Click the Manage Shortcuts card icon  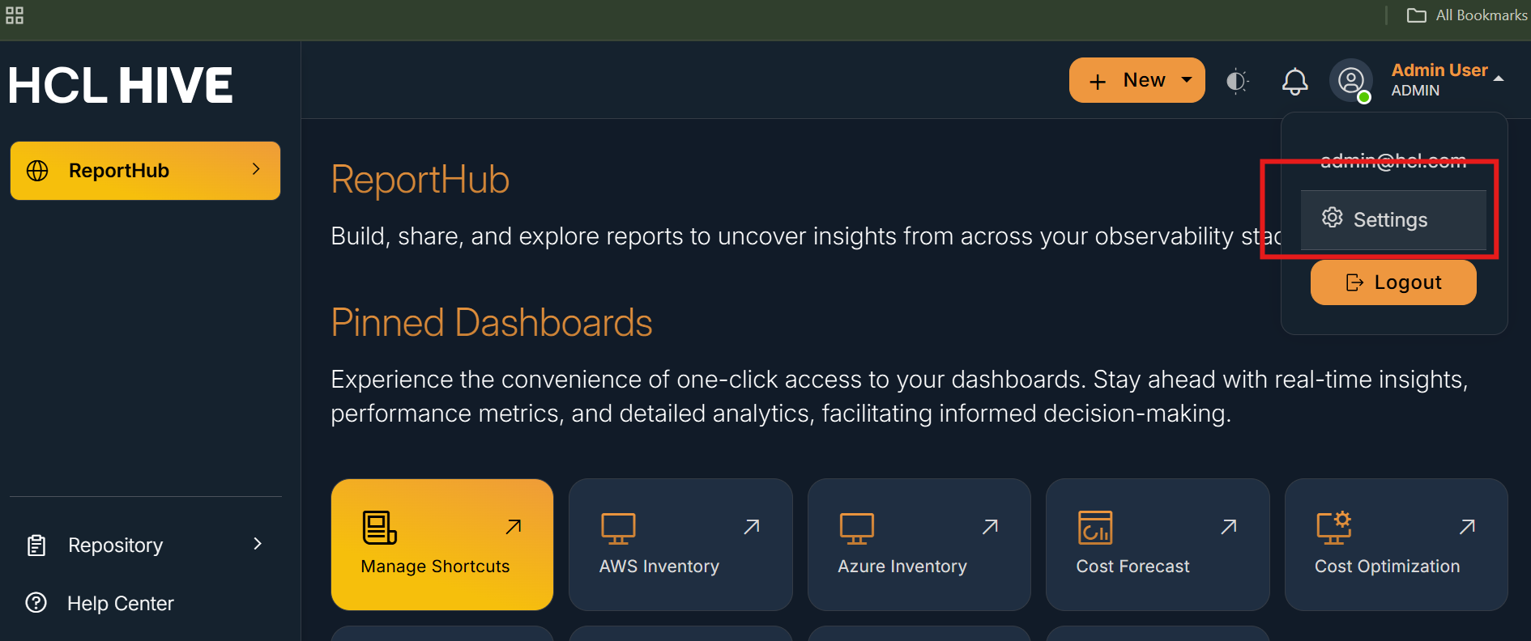[x=379, y=528]
